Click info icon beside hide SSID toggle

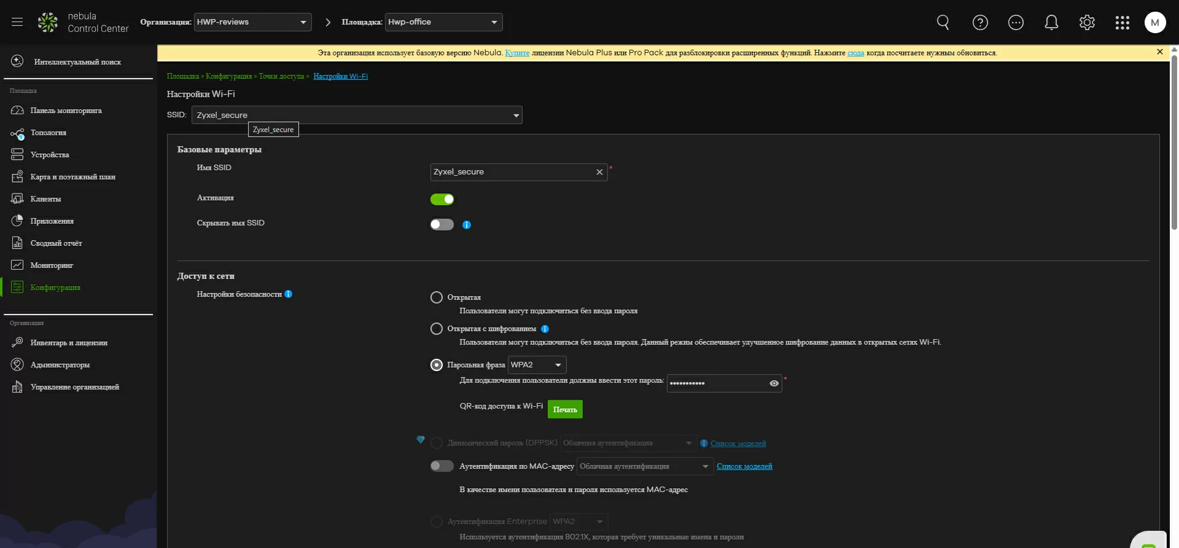(467, 225)
